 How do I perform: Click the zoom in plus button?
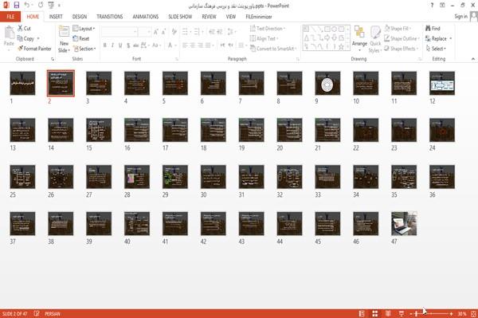pyautogui.click(x=451, y=314)
